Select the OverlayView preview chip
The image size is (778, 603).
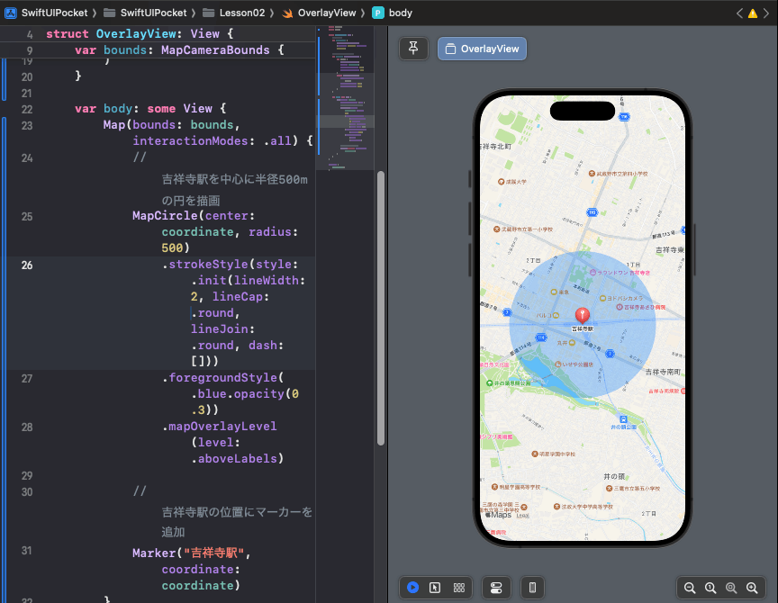[482, 49]
